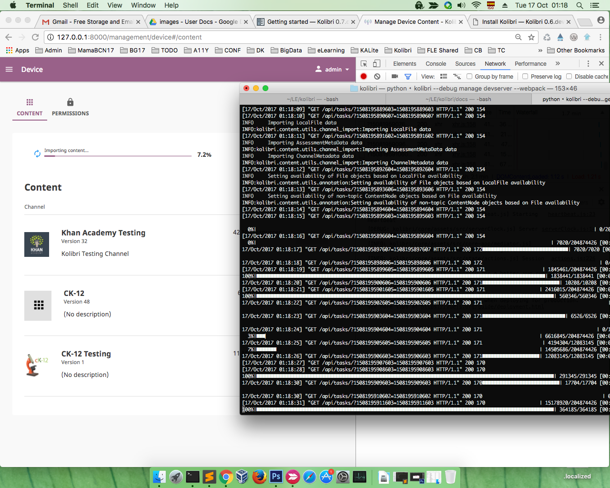Expand the hidden bookmarks overflow chevron
Viewport: 610px width, 488px height.
(x=540, y=51)
